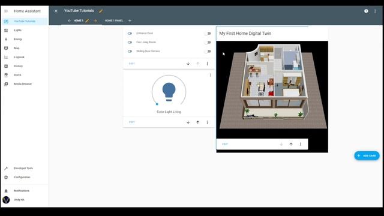384x216 pixels.
Task: Click the 'Fan Living Room' label
Action: click(x=146, y=43)
